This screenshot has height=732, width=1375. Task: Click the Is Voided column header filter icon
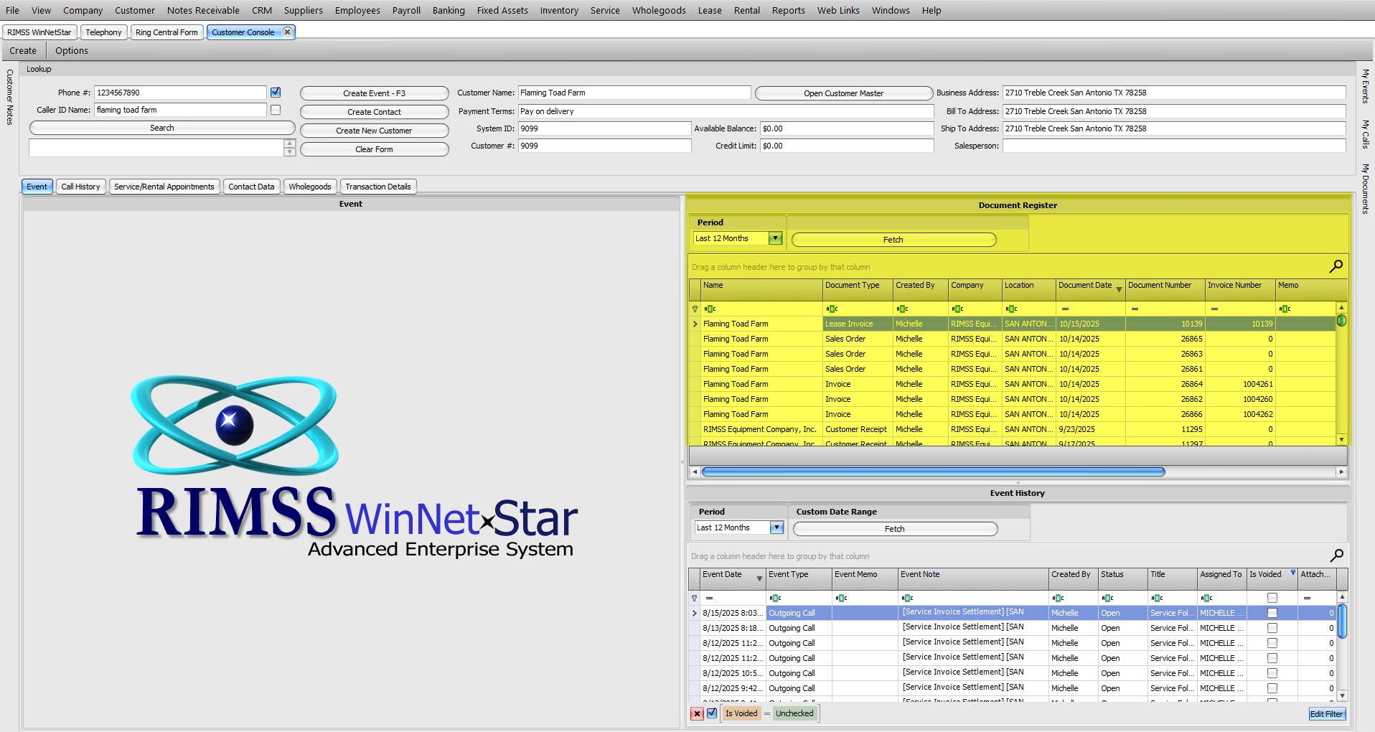click(1293, 573)
